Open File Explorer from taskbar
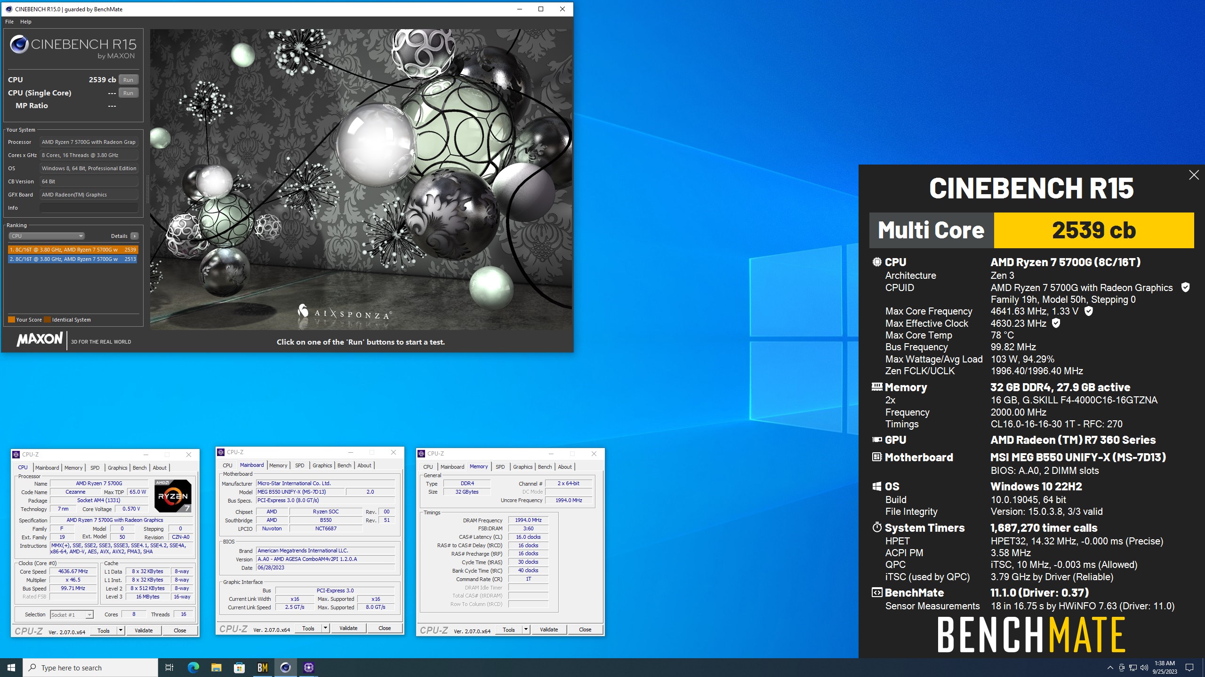The image size is (1205, 677). (x=216, y=668)
